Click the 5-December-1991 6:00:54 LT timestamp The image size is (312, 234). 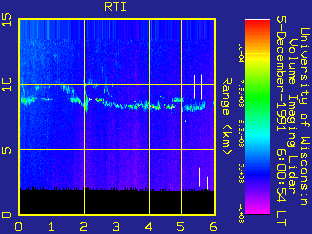[x=282, y=121]
